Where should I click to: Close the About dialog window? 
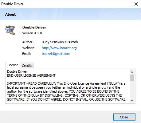point(136,4)
